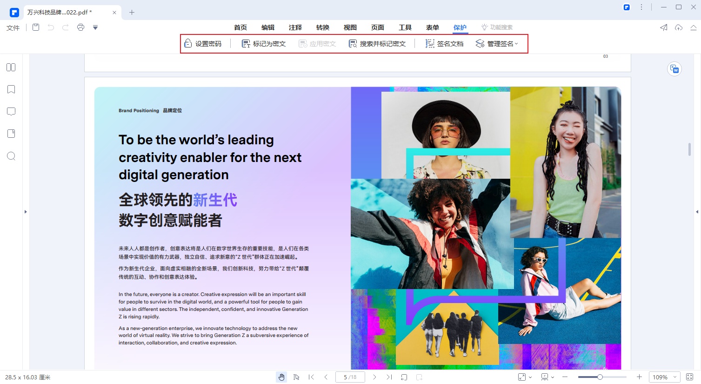Open the zoom percentage dropdown
Image resolution: width=701 pixels, height=384 pixels.
[664, 377]
